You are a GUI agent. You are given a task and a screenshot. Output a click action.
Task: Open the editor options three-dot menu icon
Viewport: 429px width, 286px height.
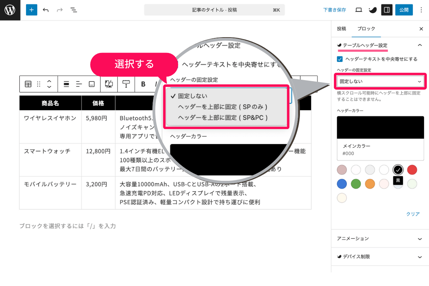tap(421, 10)
